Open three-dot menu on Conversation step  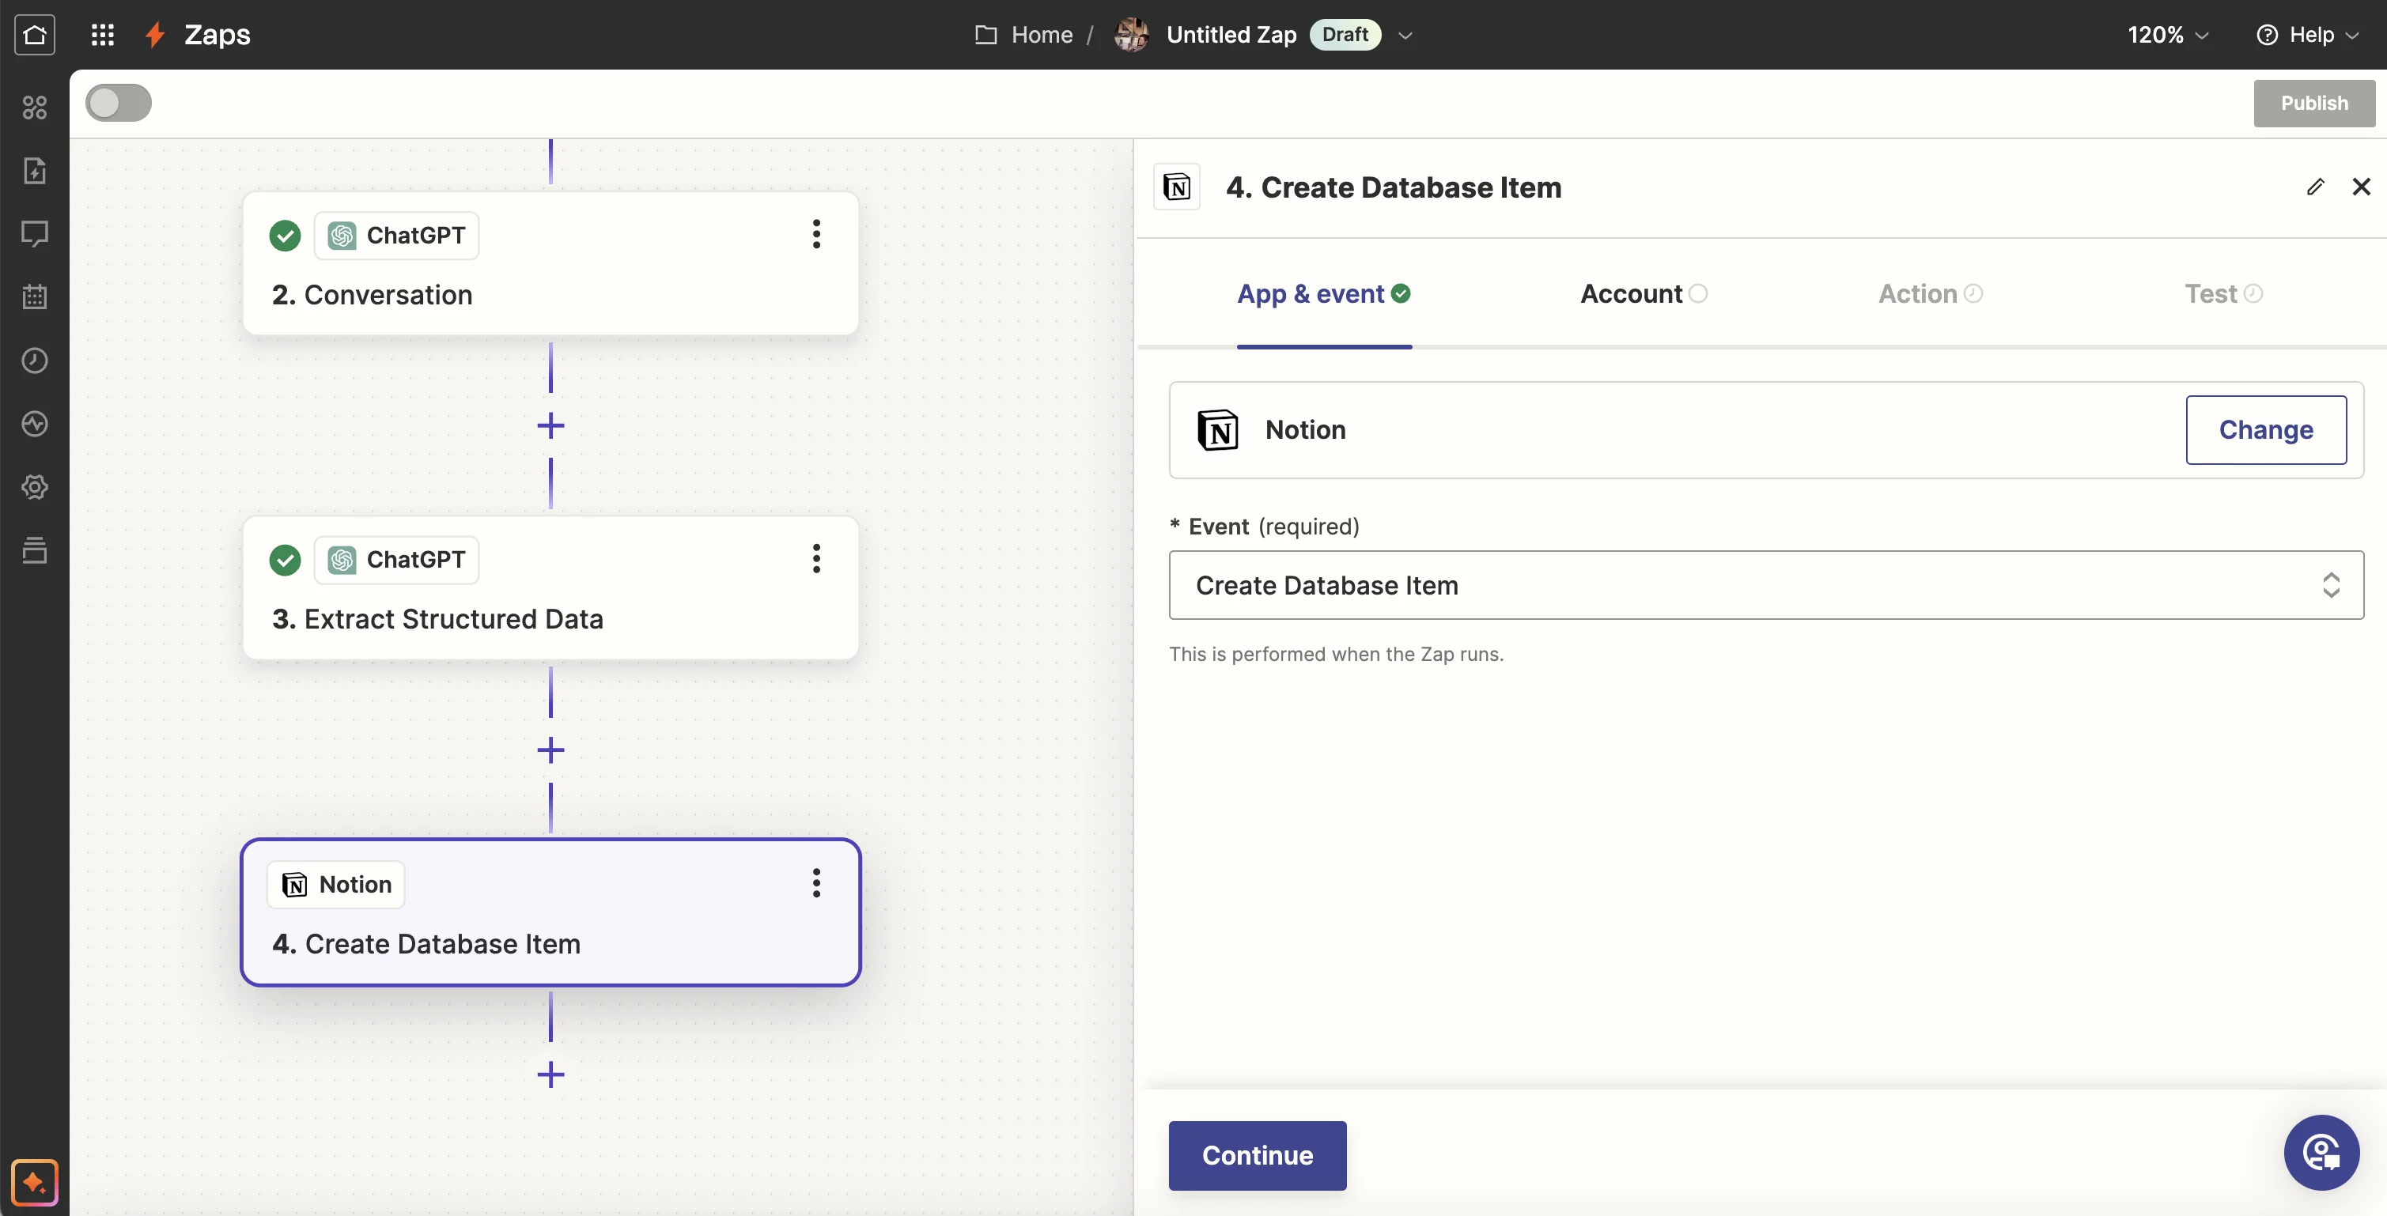click(816, 233)
